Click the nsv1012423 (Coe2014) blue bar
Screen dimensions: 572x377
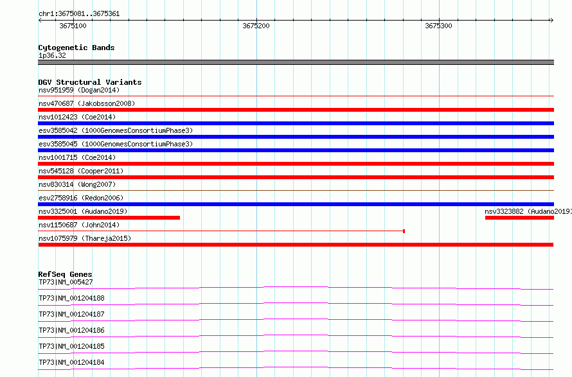[296, 123]
